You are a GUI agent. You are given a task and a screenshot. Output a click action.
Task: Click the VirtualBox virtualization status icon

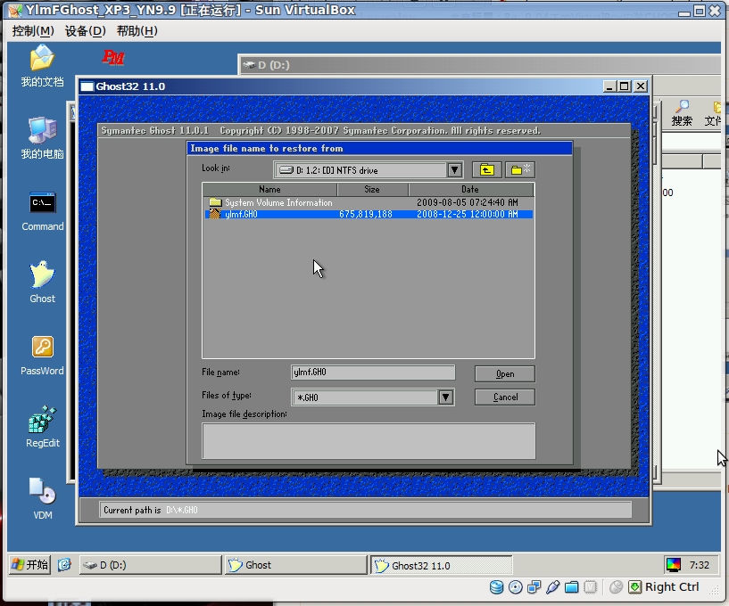point(590,587)
